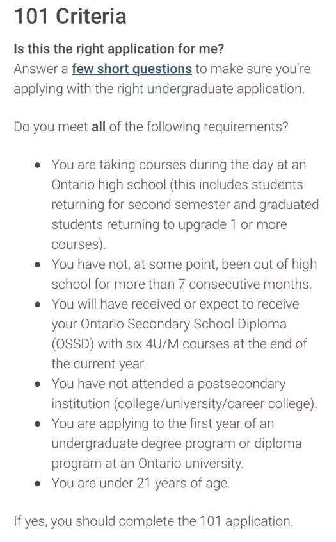
Task: Click the "7 consecutive months" requirement text
Action: click(245, 284)
